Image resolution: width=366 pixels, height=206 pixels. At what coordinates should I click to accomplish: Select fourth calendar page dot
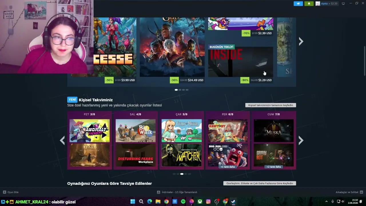[x=186, y=174]
